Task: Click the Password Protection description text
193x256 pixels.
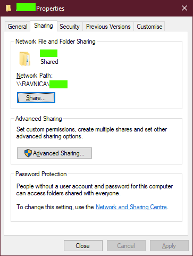Action: [95, 189]
